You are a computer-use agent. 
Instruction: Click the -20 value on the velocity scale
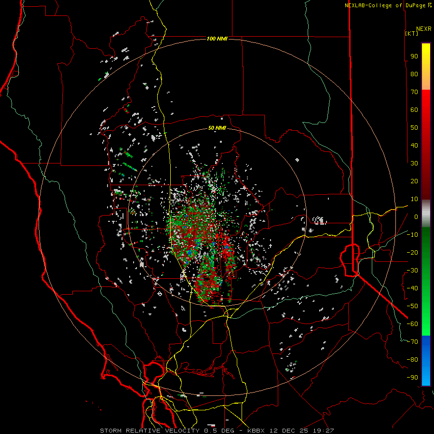pyautogui.click(x=412, y=252)
